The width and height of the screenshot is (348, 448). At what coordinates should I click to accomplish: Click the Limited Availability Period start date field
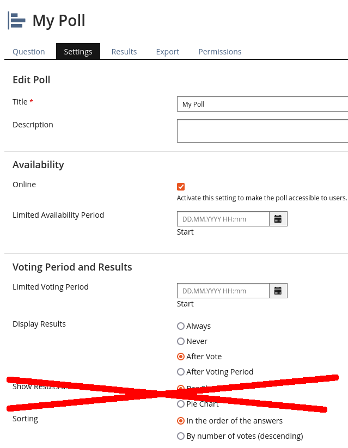223,219
